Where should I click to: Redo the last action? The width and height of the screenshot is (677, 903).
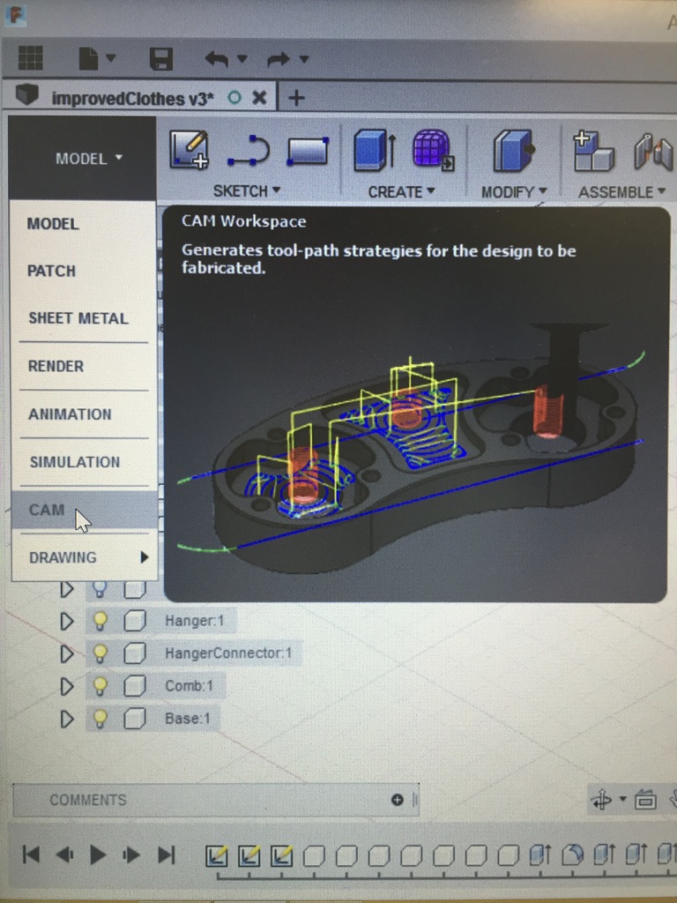(279, 59)
